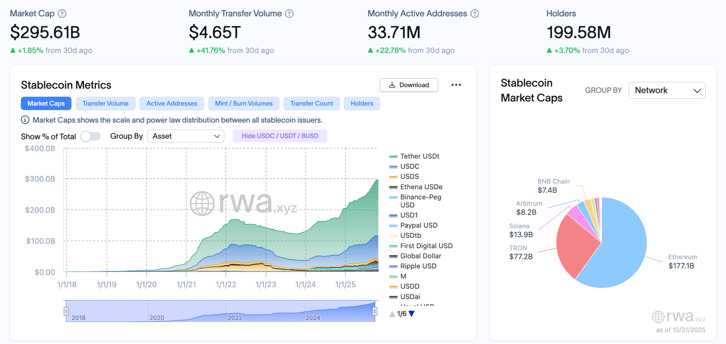Open the Network group by dropdown
This screenshot has height=344, width=726.
pos(667,90)
